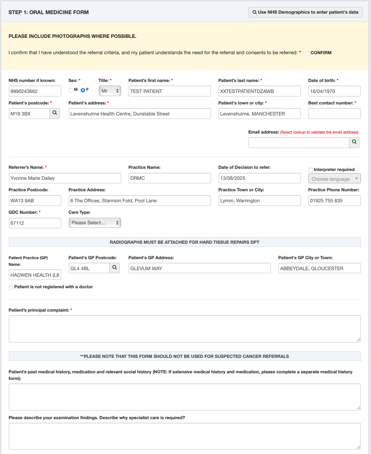Viewport: 371px width, 454px height.
Task: Open the Choose language dropdown
Action: (x=334, y=179)
